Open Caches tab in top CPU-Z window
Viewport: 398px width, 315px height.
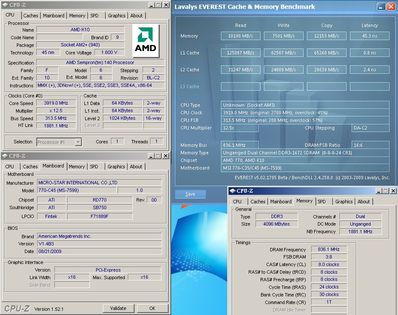(x=30, y=16)
